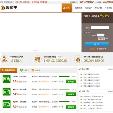Refresh the captcha via 刷新 link
Viewport: 113px width, 113px height.
(107, 38)
